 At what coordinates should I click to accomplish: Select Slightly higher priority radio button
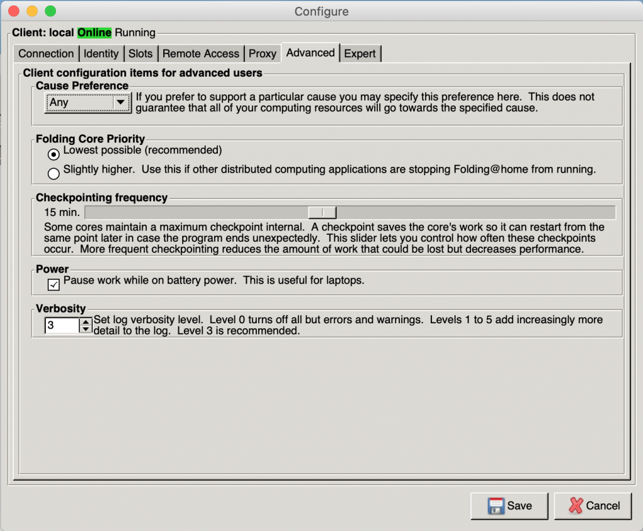pos(53,173)
